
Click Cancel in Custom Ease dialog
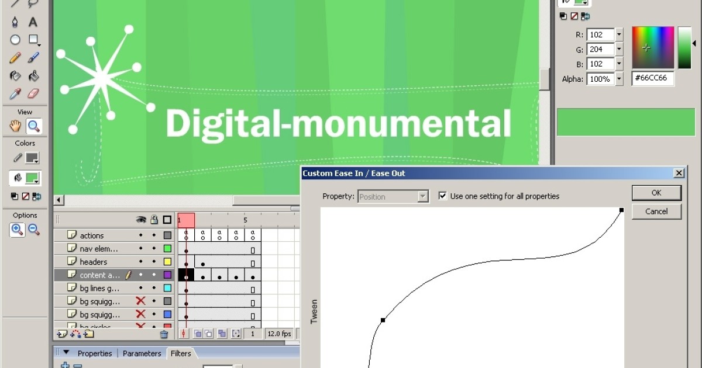point(656,211)
